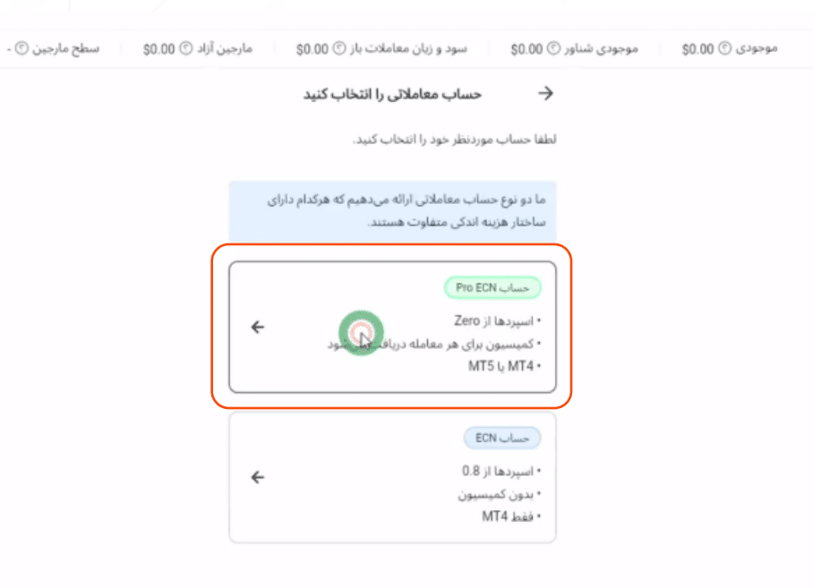Click the back arrow beside the account selection title
Screen dimensions: 813x588
pos(546,92)
